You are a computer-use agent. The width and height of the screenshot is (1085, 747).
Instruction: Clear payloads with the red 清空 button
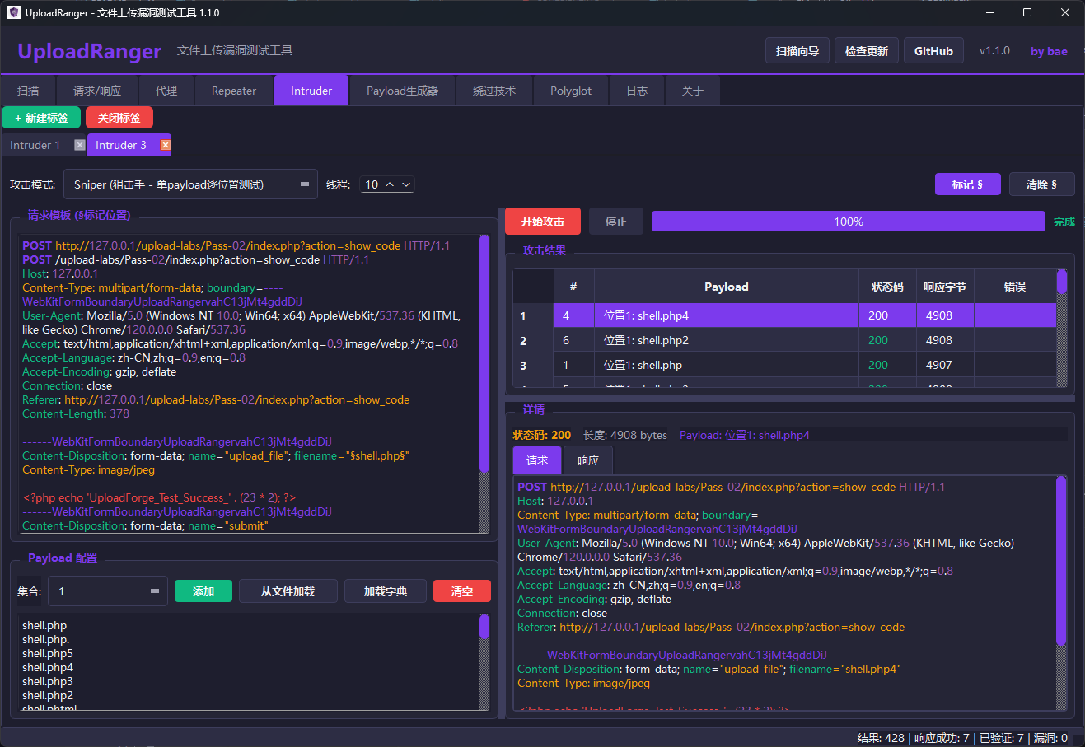(x=462, y=591)
